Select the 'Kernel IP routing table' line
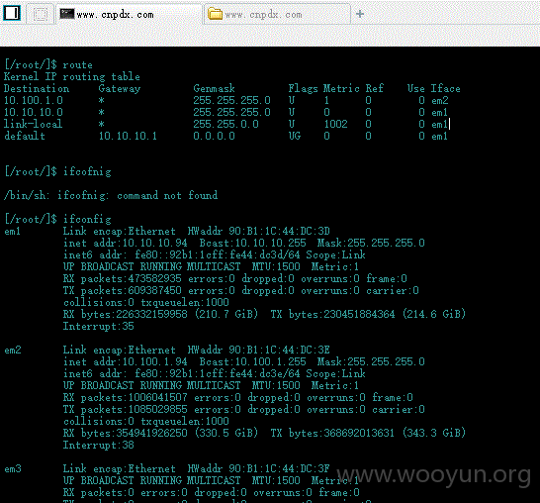 click(72, 76)
